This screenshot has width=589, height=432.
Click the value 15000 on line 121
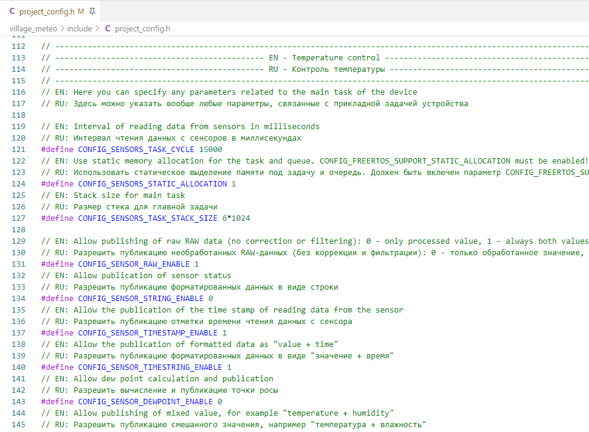211,150
